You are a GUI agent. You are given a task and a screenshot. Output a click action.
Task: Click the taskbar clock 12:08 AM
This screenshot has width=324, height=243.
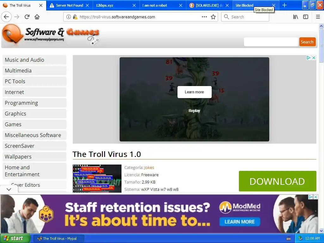(312, 238)
